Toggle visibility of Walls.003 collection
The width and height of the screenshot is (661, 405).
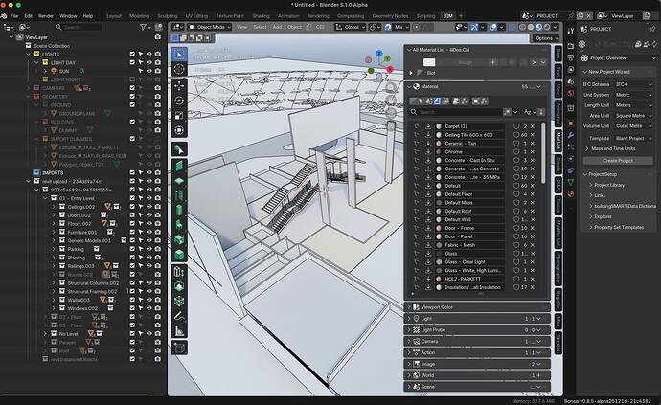(x=148, y=300)
